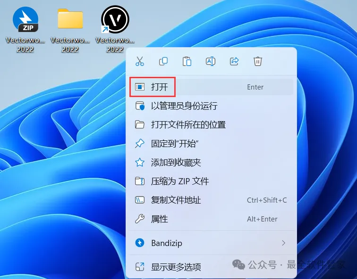The image size is (357, 279).
Task: Click the folder icon beside 打开文件所在的位置
Action: click(140, 125)
